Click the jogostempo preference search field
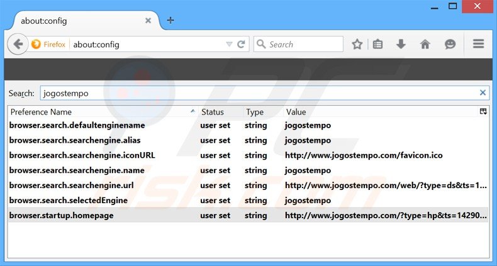 [x=265, y=93]
